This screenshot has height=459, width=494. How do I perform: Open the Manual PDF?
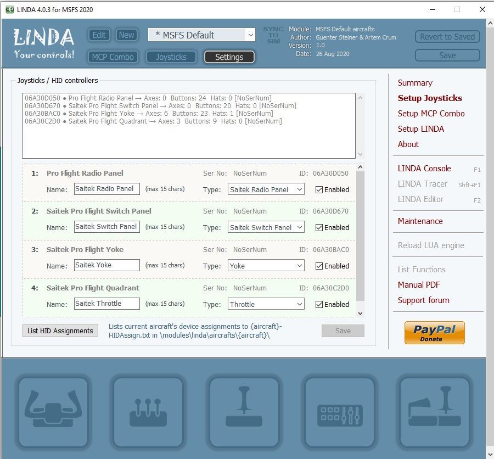tap(419, 285)
